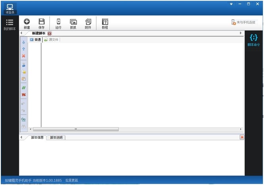Click the horizontal scrollbar thumb

(x=76, y=129)
